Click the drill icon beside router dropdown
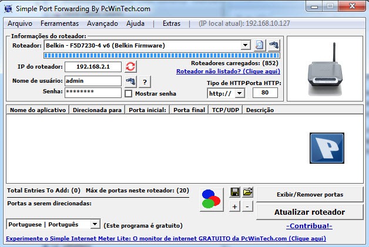This screenshot has height=247, width=369. 274,45
